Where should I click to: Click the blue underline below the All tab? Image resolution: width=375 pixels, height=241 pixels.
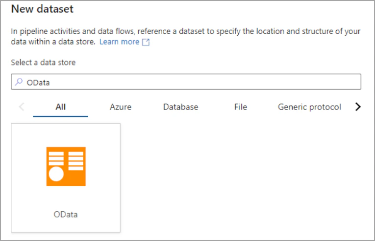click(60, 116)
